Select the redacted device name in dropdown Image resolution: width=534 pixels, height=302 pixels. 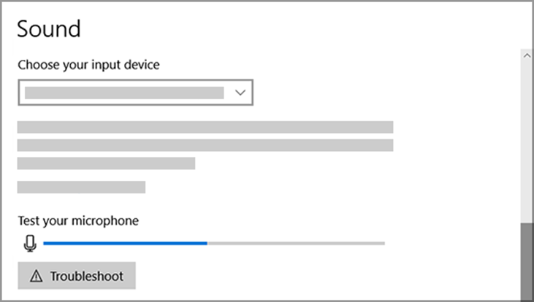[x=124, y=93]
